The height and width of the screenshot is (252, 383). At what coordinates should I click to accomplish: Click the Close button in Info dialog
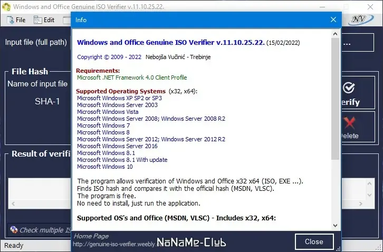[x=314, y=241]
